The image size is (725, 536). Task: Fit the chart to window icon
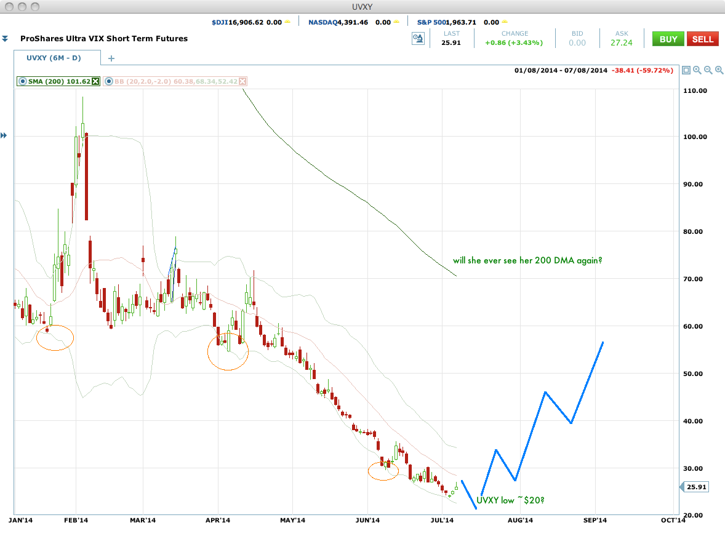[x=686, y=70]
